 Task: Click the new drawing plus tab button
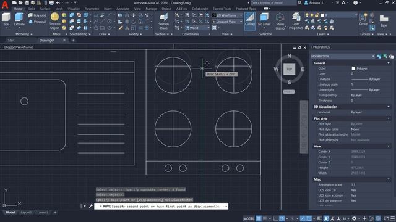tap(73, 40)
